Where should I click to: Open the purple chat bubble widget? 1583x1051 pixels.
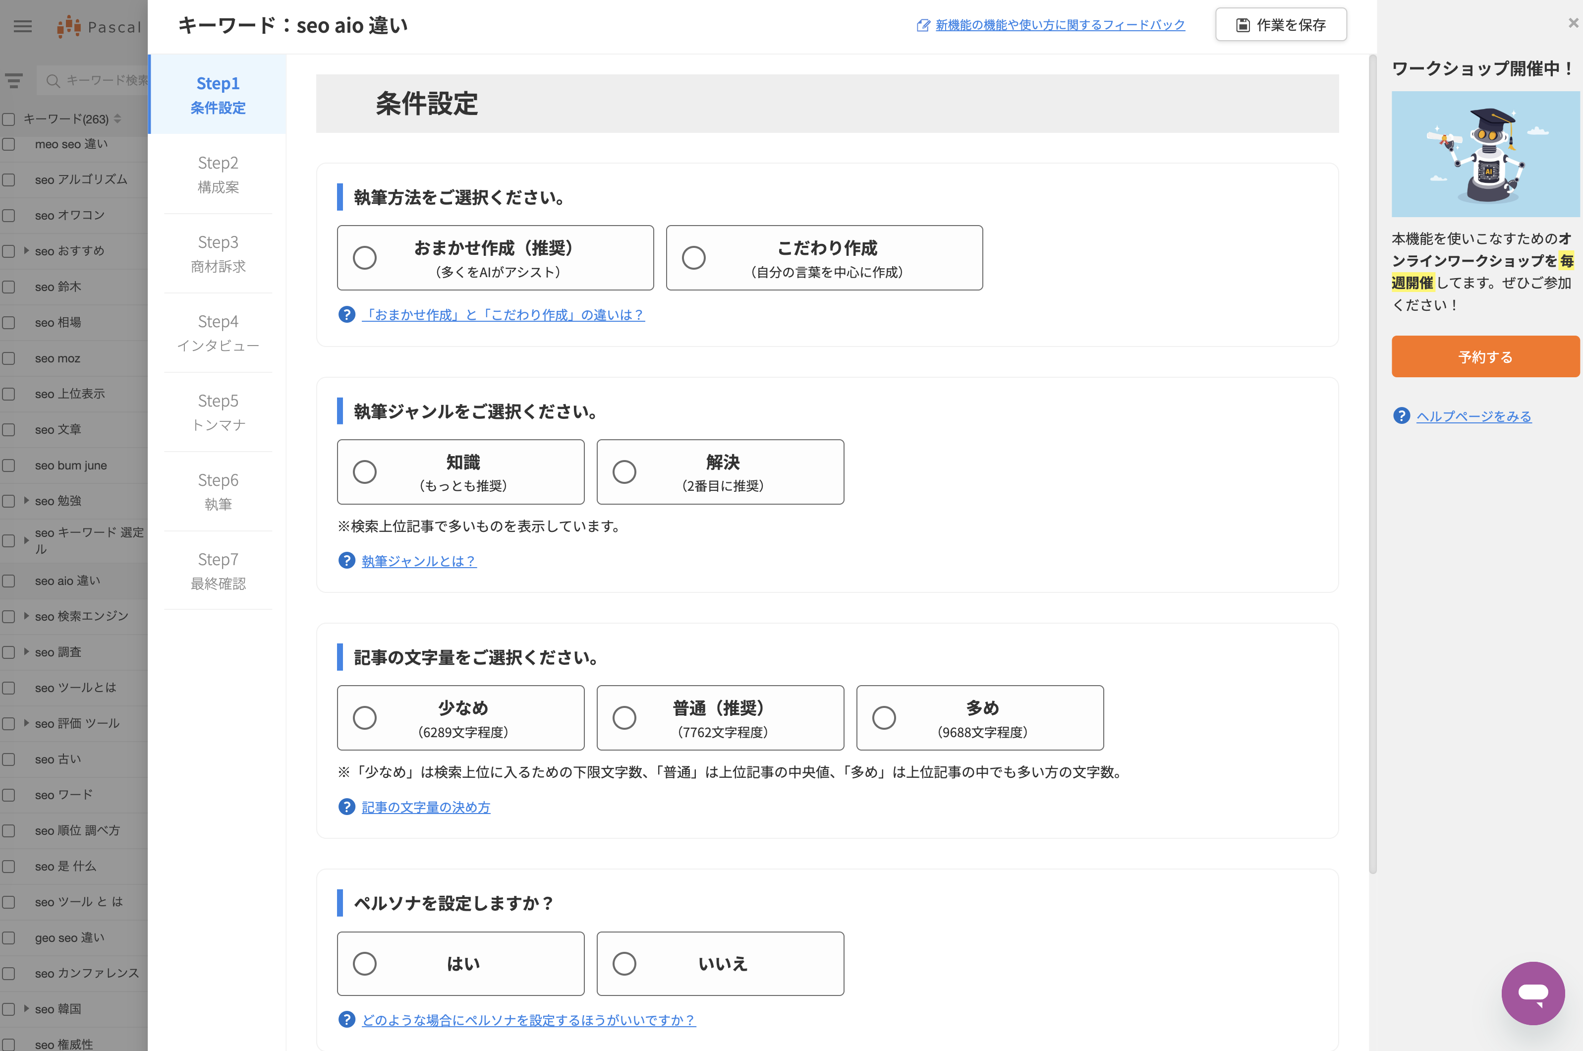coord(1533,993)
